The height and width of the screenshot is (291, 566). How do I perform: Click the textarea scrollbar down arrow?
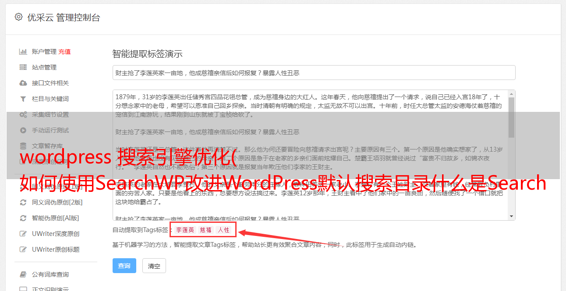pos(511,216)
